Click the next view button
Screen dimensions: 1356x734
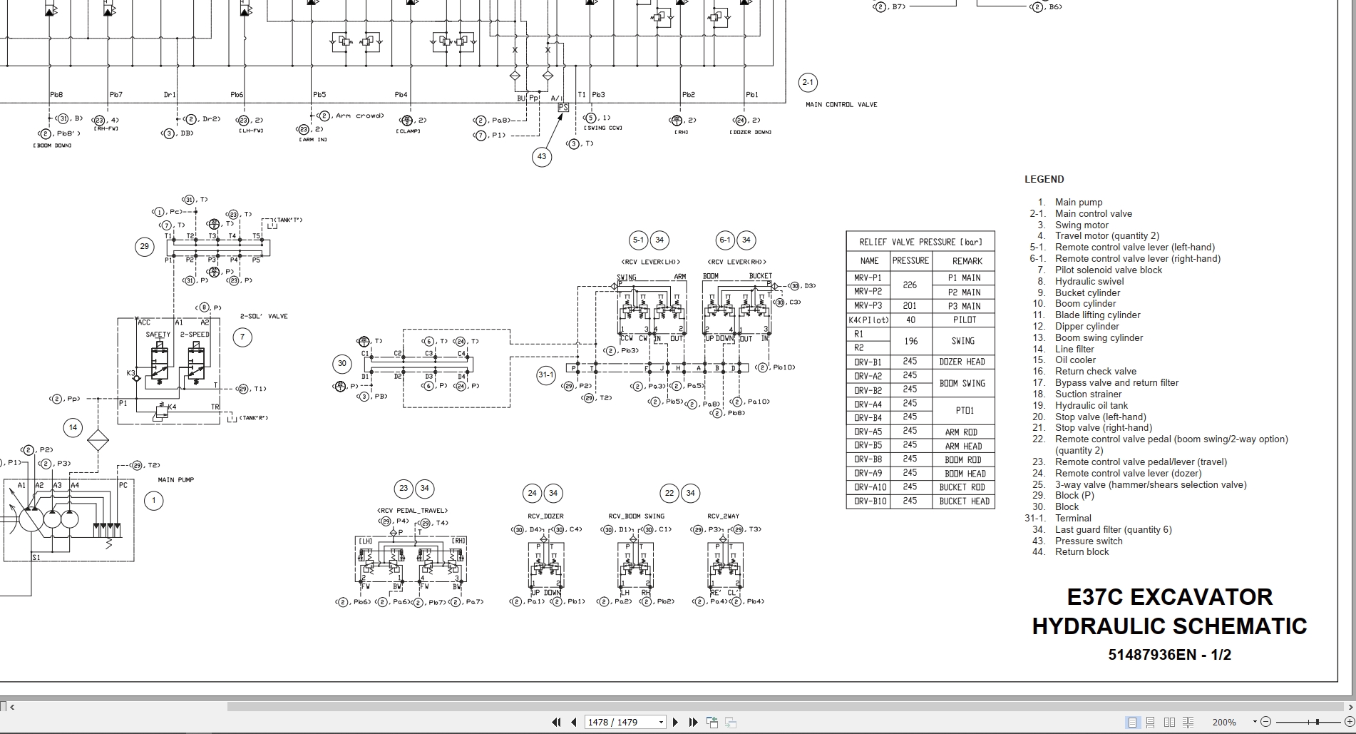click(x=730, y=722)
